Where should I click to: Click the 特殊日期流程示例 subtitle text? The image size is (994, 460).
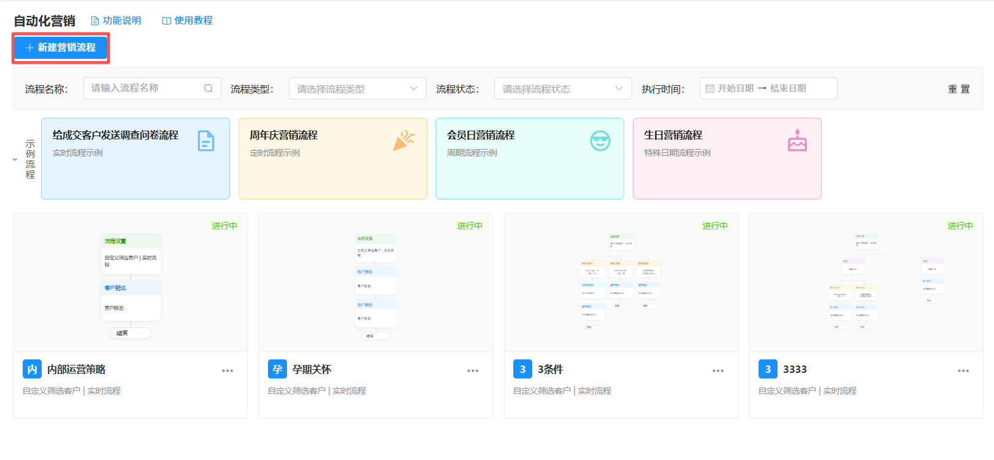pos(678,153)
